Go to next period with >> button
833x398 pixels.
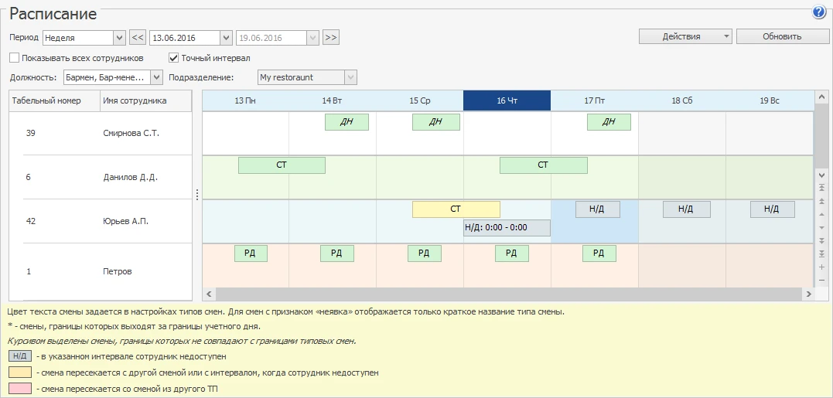click(x=331, y=37)
